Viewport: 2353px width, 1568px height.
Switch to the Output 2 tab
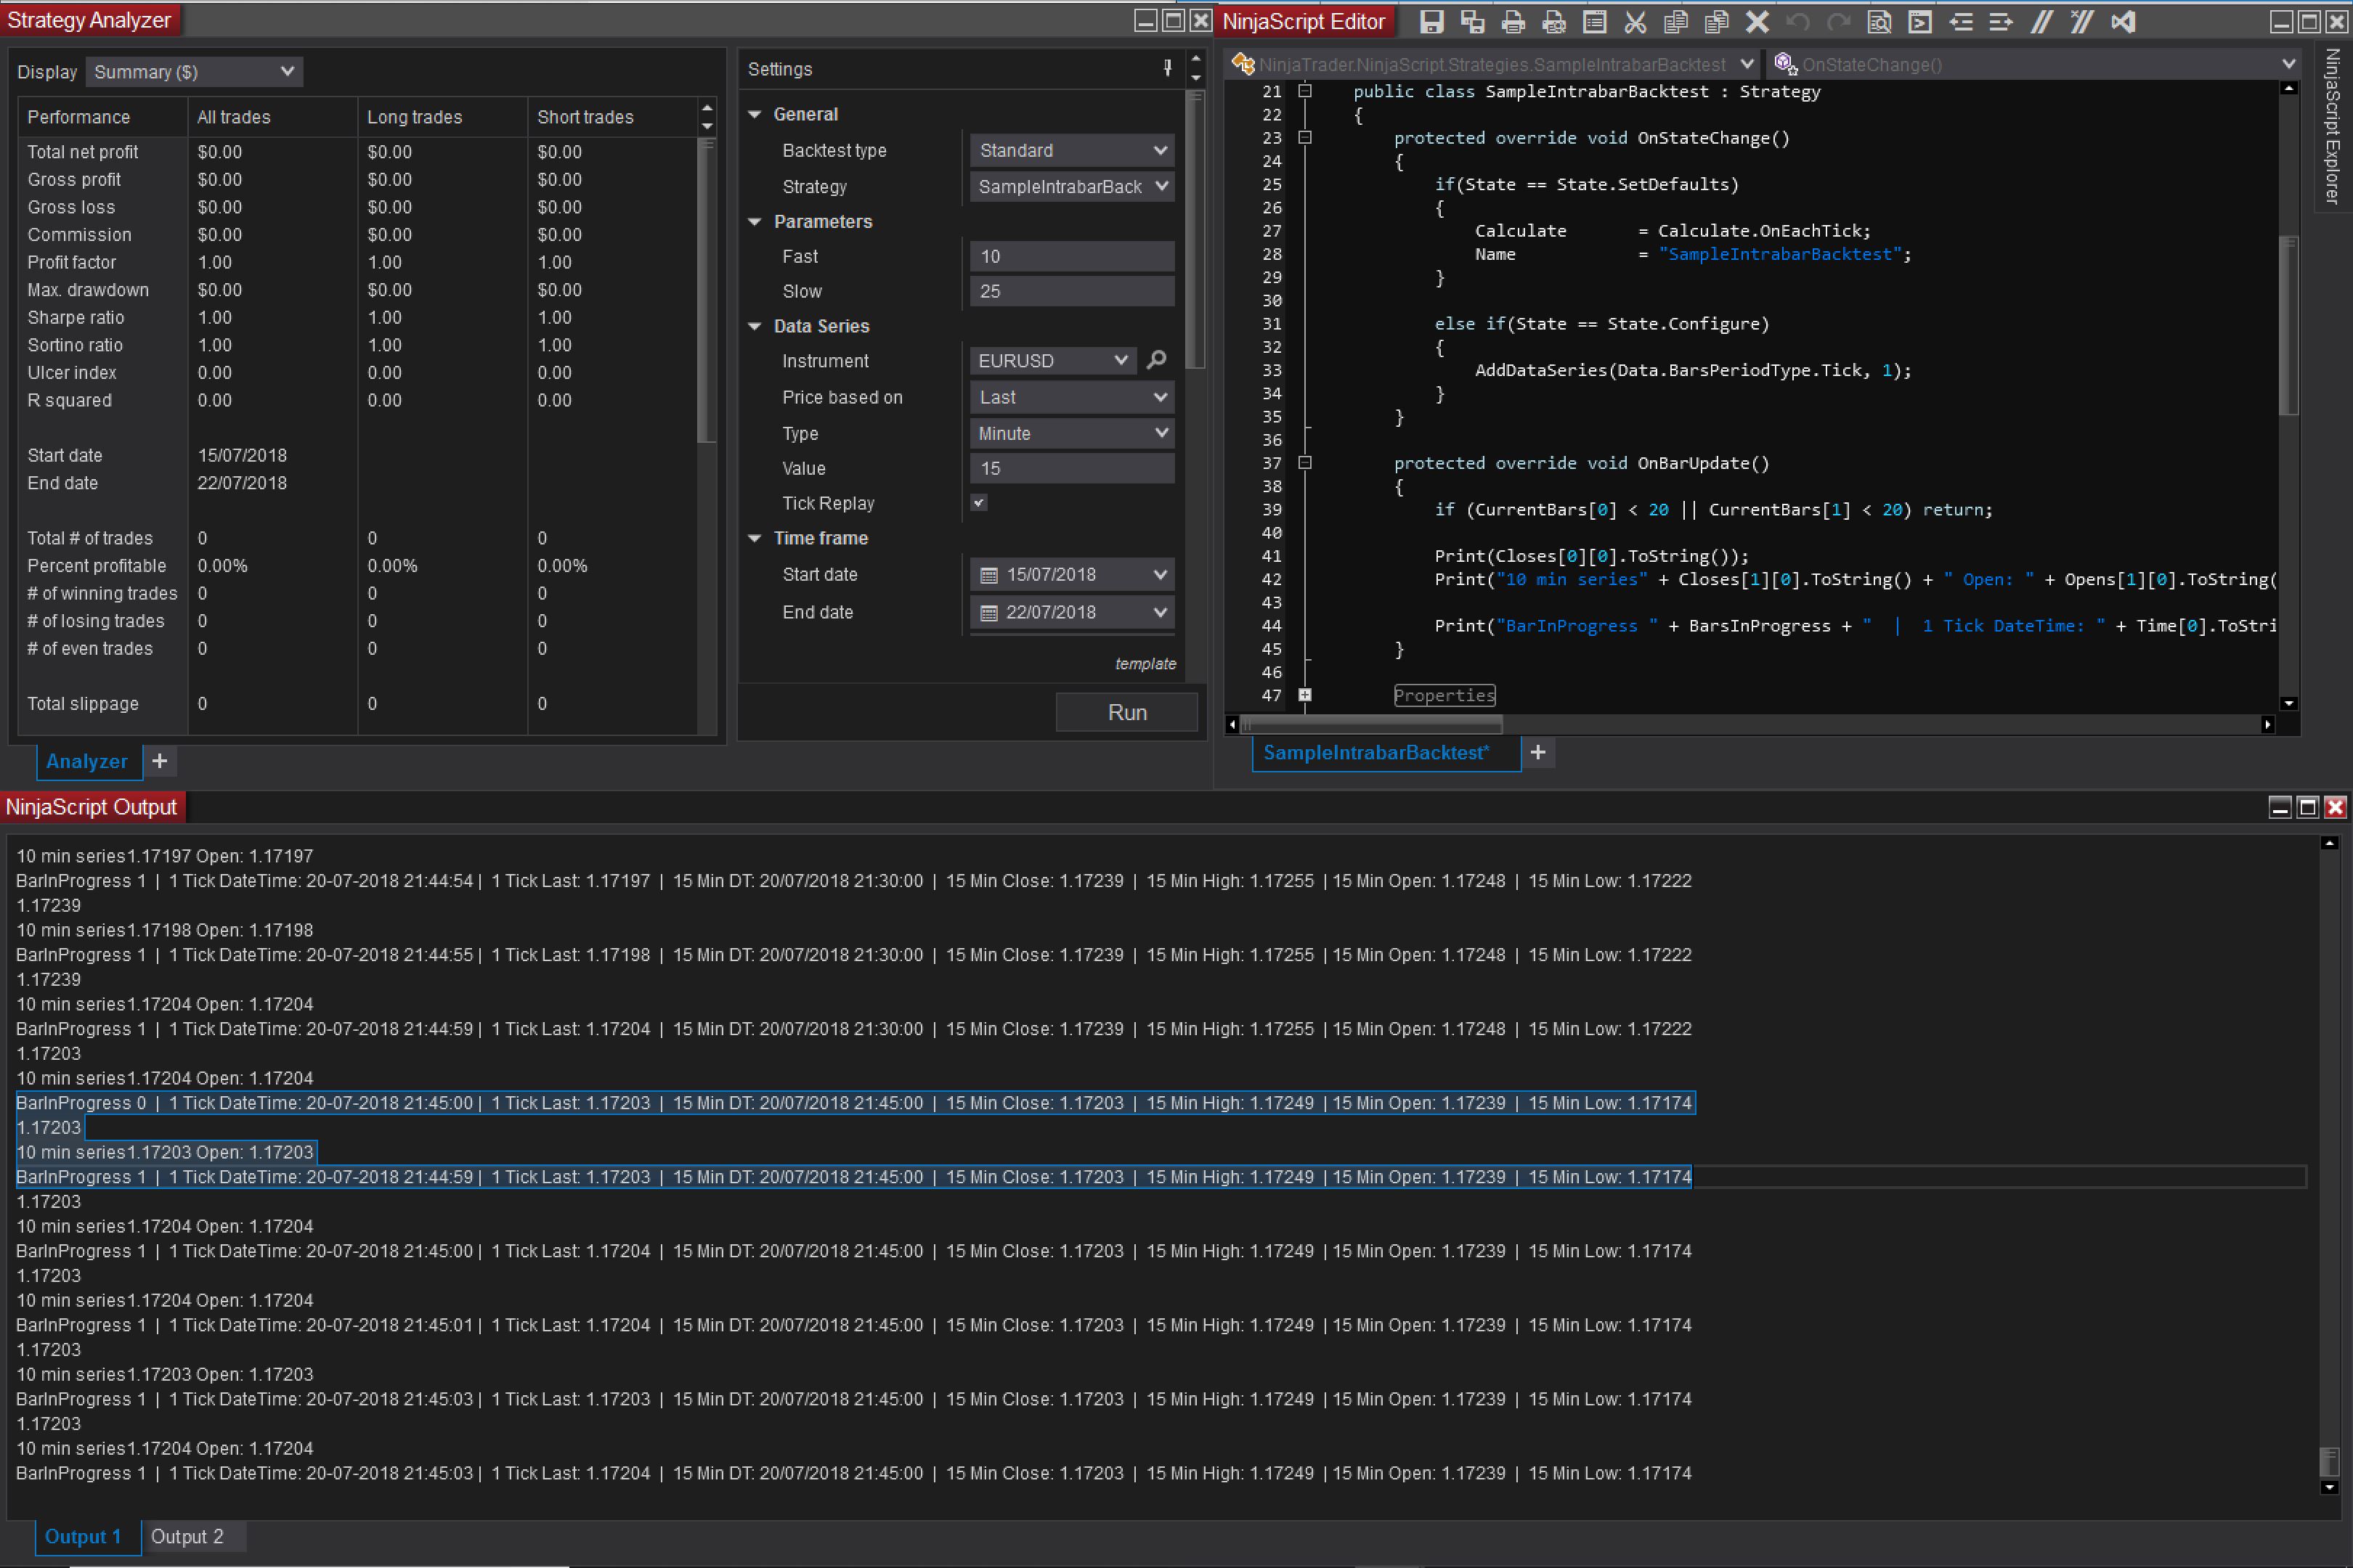187,1536
